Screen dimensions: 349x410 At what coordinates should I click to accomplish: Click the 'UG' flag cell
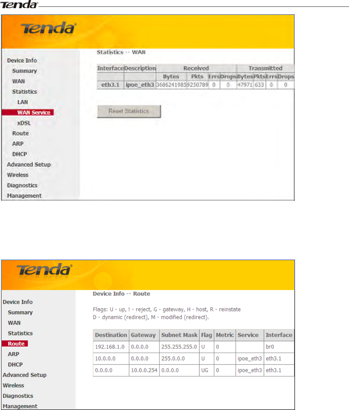point(207,370)
